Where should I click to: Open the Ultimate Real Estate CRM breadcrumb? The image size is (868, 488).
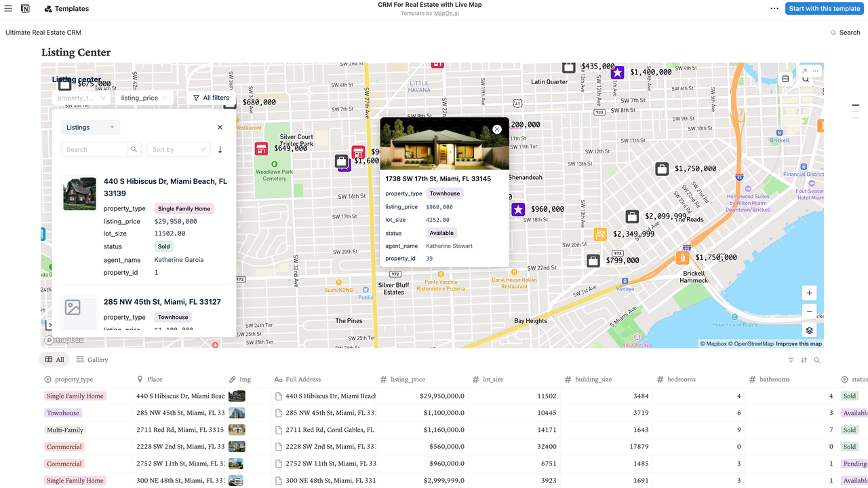click(43, 33)
